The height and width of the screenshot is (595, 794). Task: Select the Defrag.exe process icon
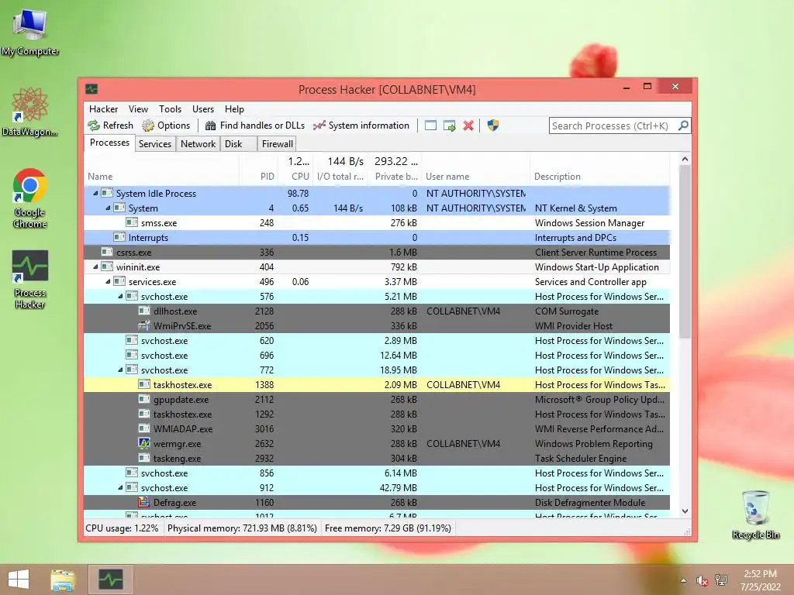tap(143, 502)
